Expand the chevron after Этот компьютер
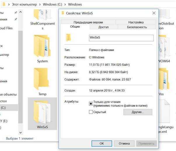The image size is (176, 151). 40,4
